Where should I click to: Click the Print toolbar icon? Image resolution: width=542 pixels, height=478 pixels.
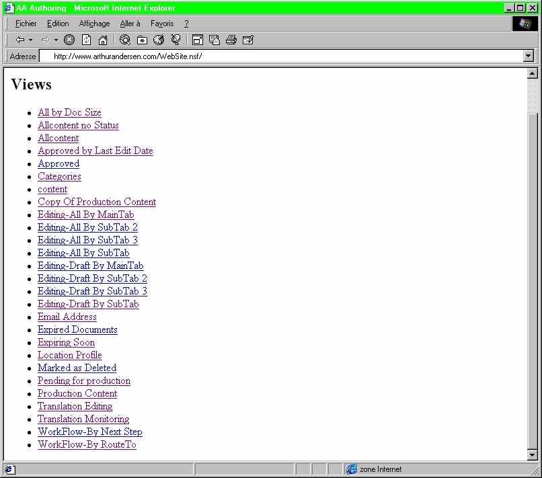231,40
